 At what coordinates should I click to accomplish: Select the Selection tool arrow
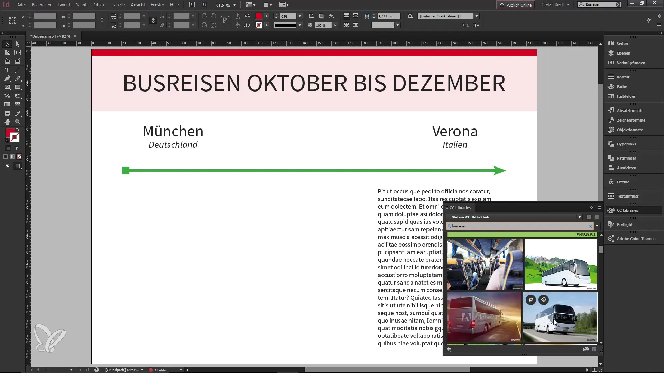tap(7, 44)
